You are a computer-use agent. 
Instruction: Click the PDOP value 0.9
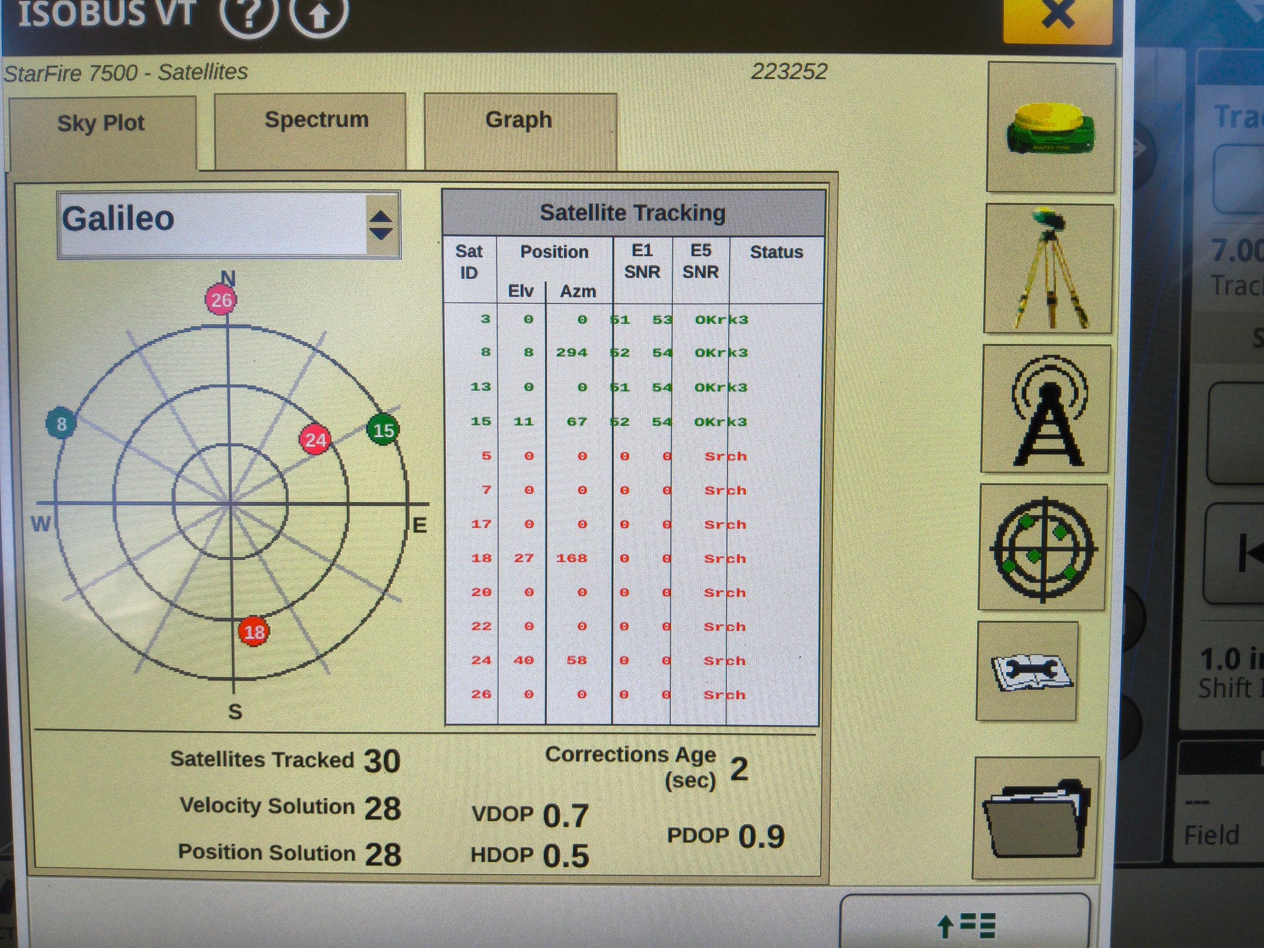tap(761, 836)
